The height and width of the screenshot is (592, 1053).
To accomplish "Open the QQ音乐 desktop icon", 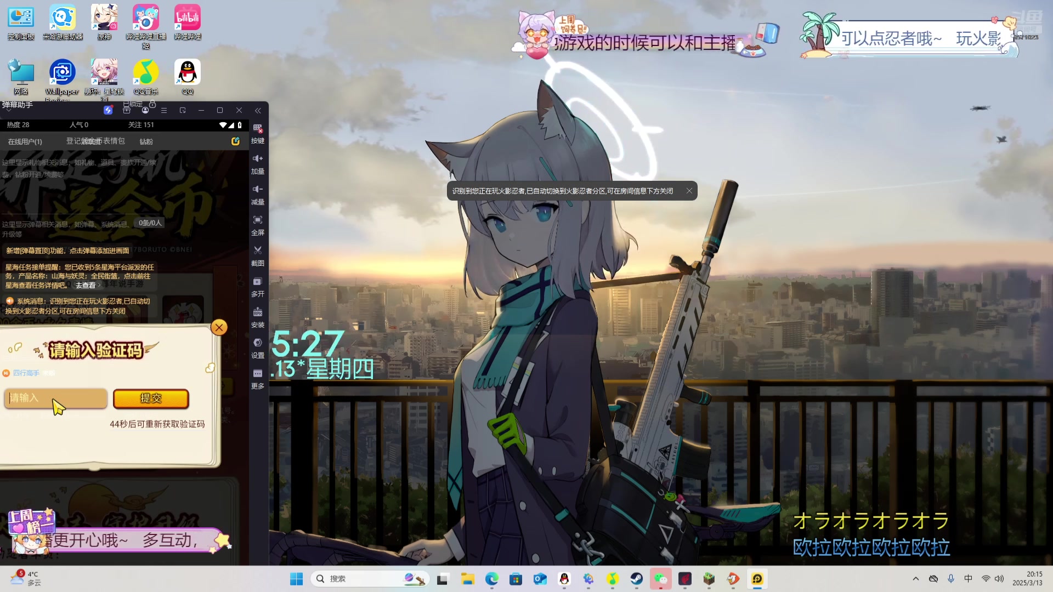I will 146,77.
